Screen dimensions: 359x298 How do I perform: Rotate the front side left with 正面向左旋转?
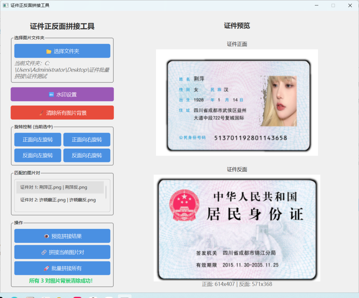coord(38,140)
